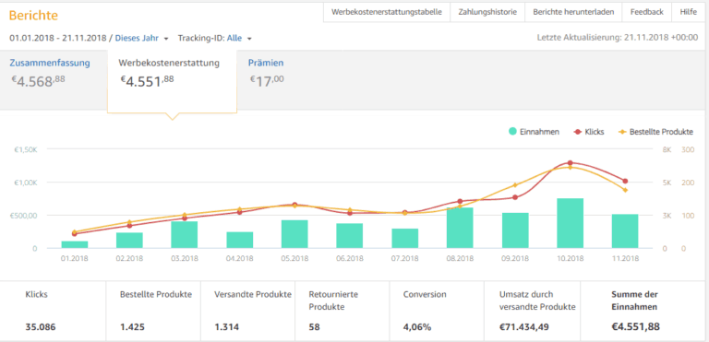Screen dimensions: 709x342
Task: Click the dropdown arrow next to Dieses Jahr
Action: 166,39
